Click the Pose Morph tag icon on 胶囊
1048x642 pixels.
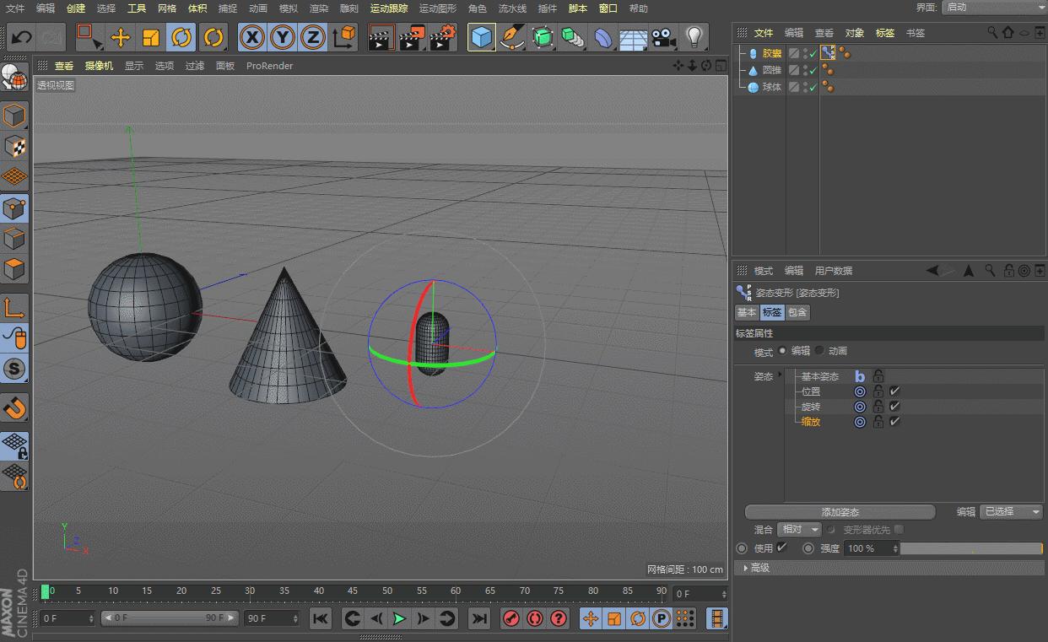[829, 52]
